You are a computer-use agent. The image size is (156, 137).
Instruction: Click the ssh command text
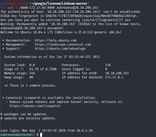tap(10, 8)
